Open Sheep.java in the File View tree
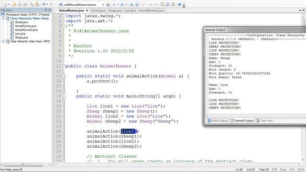Viewport: 306px width, 172px height. [21, 37]
